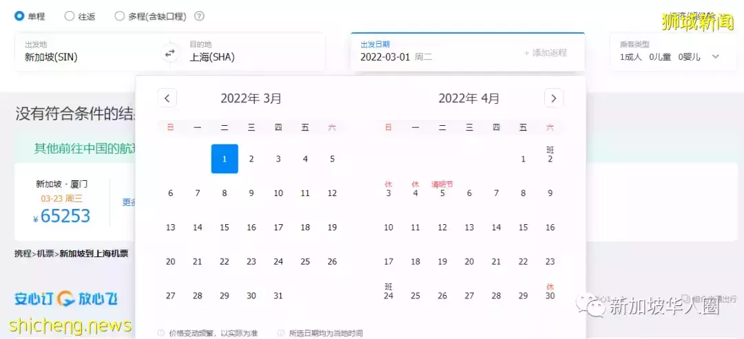Open the multi-city help question mark icon
744x339 pixels.
(199, 16)
